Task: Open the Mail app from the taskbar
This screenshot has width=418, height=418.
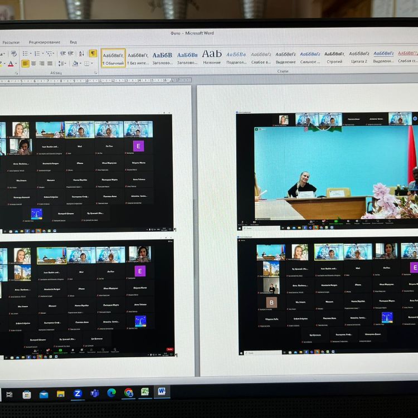Action: (43, 394)
